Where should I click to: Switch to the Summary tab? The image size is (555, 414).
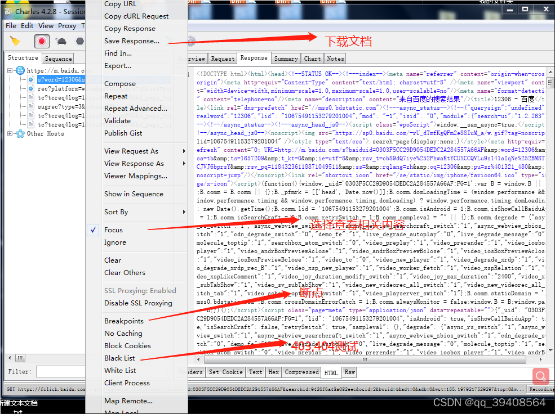pos(286,58)
